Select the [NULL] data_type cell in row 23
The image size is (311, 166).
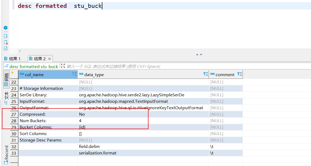click(143, 88)
